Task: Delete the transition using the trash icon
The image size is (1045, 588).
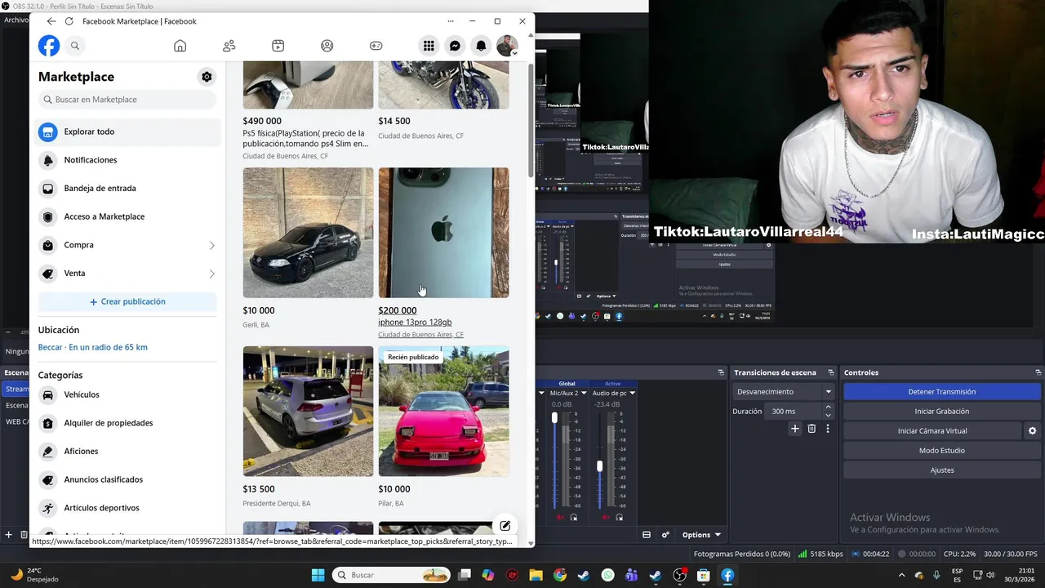Action: [x=812, y=429]
